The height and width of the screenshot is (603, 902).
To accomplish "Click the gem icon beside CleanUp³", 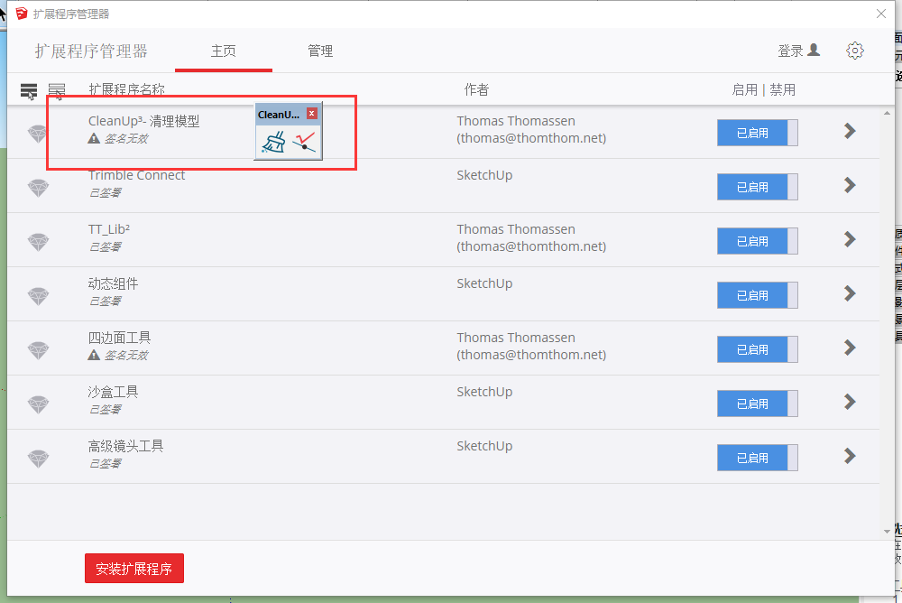I will pyautogui.click(x=38, y=135).
